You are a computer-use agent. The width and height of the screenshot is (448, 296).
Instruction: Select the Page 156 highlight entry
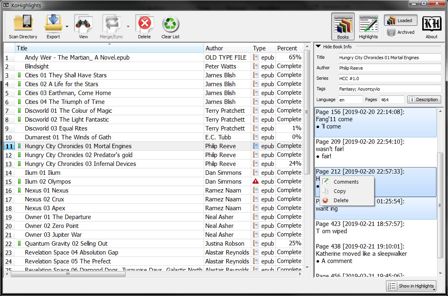(x=376, y=122)
